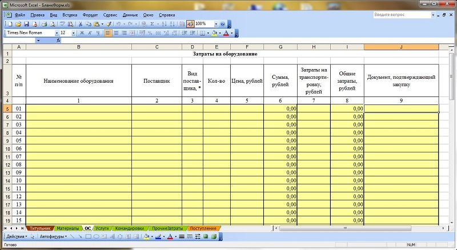Open the Автофигуры menu button

tap(53, 236)
